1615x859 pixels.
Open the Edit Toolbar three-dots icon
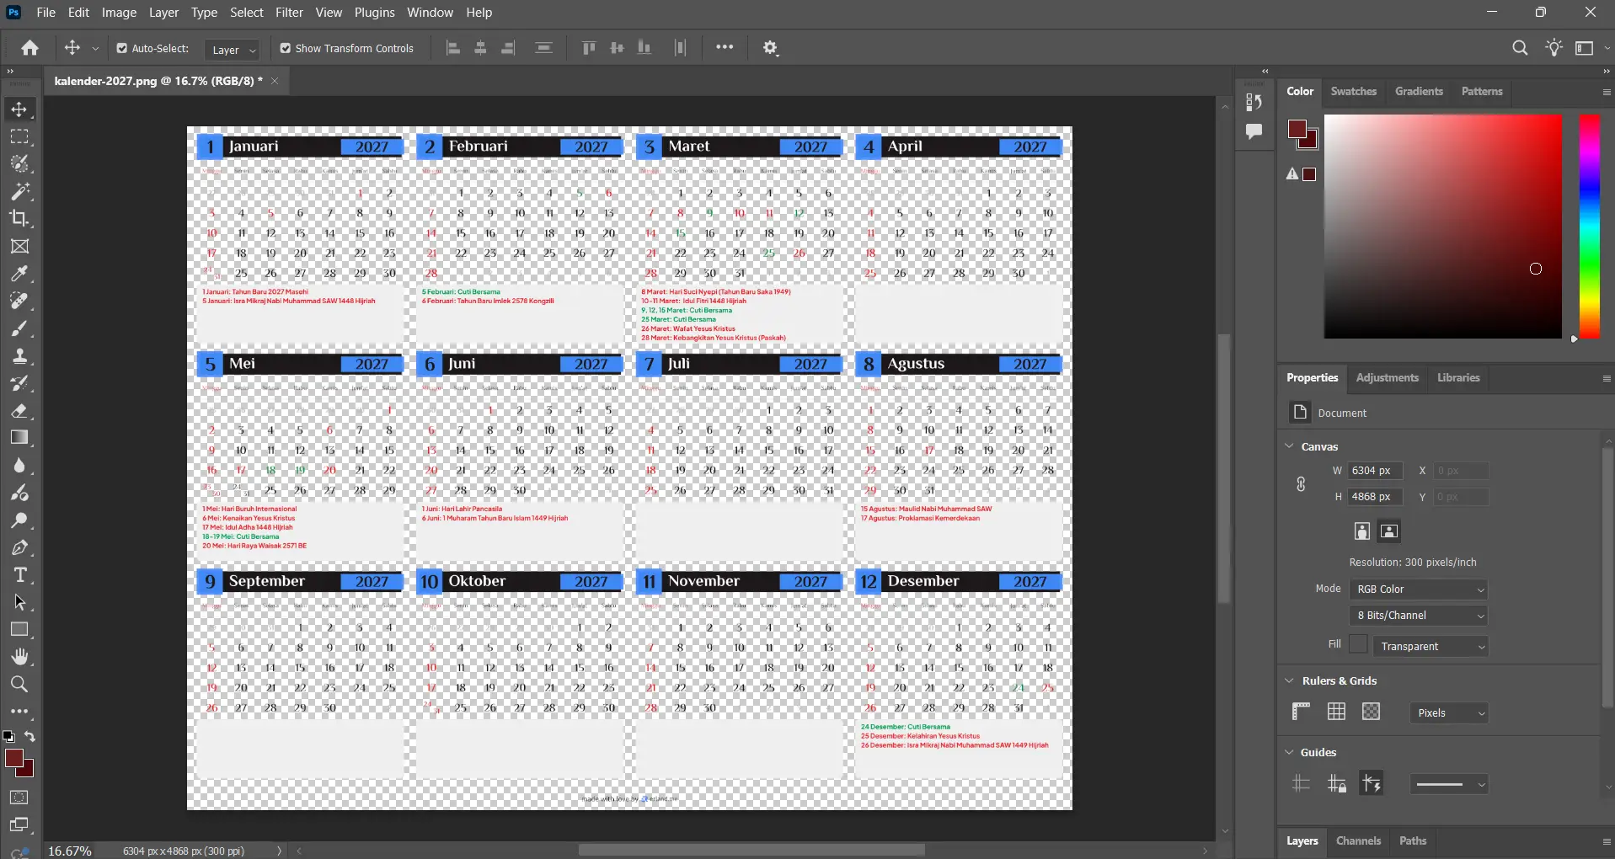[x=19, y=712]
